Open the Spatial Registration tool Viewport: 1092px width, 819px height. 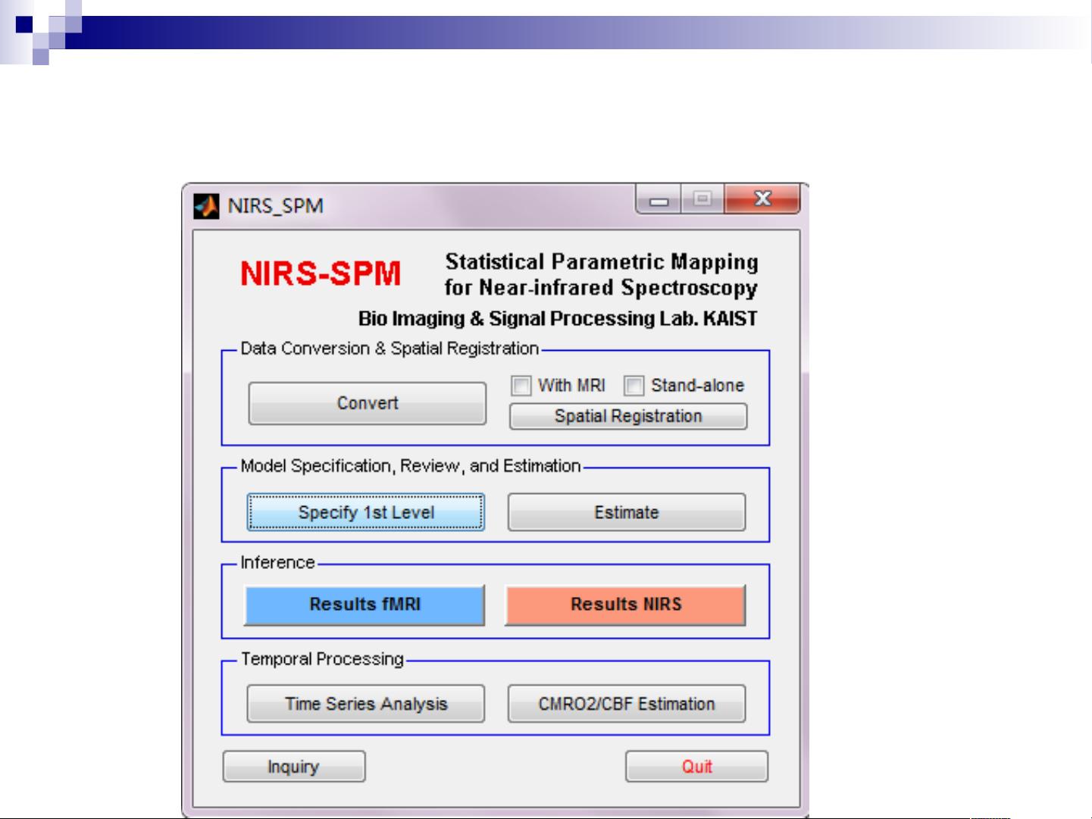point(627,416)
